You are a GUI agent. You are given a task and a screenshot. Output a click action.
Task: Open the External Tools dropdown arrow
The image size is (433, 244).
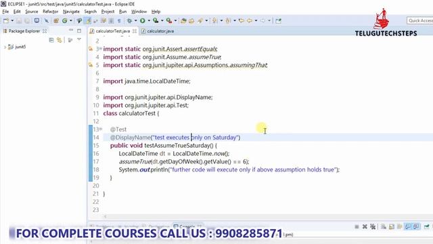(x=175, y=20)
